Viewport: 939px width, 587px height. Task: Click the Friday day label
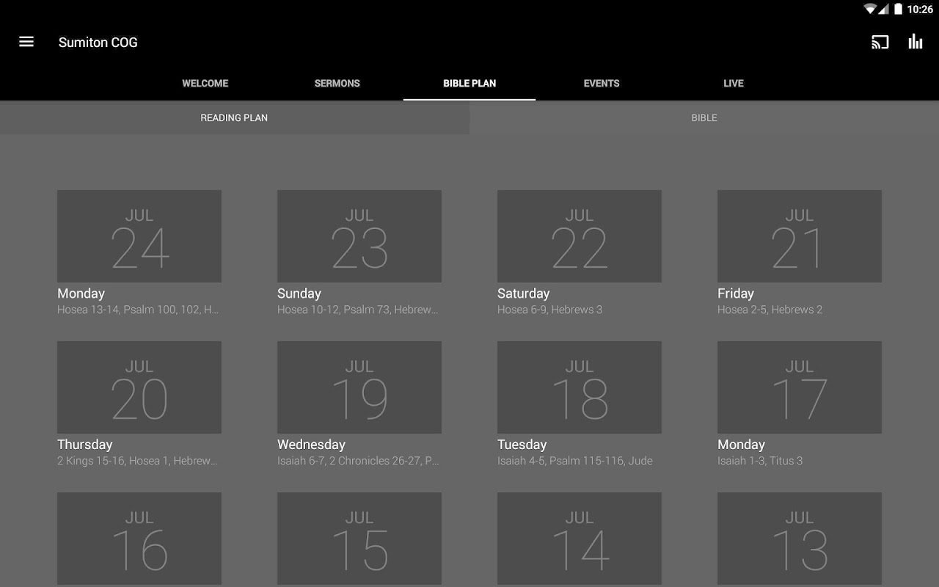[x=736, y=293]
